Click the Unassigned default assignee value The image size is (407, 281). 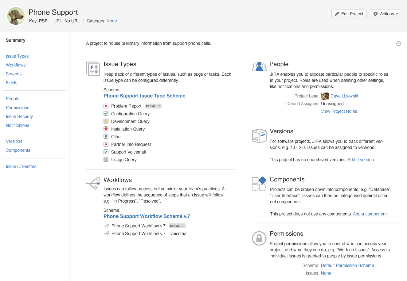[x=332, y=104]
